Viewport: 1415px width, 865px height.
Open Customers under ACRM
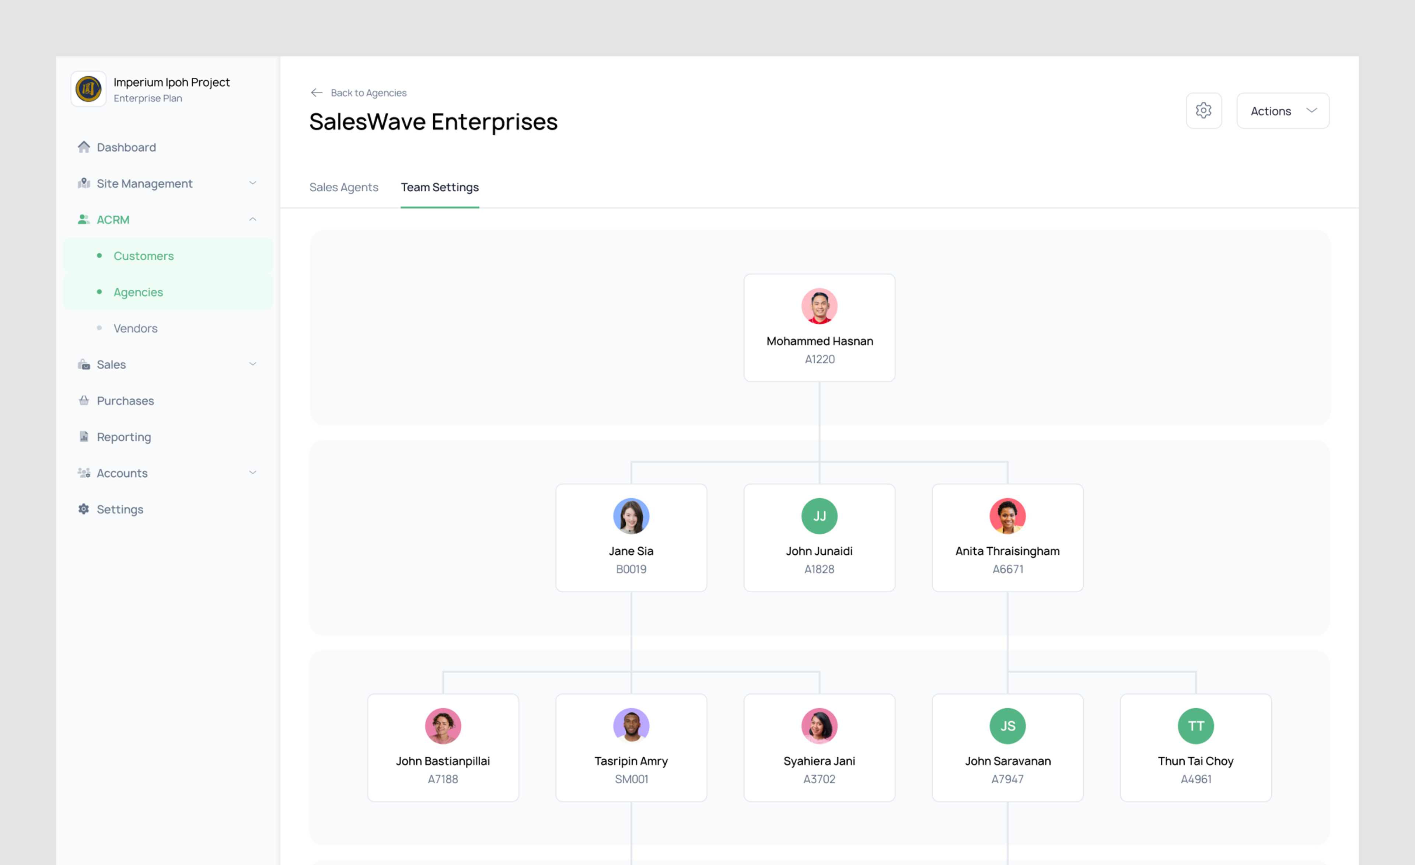click(144, 256)
